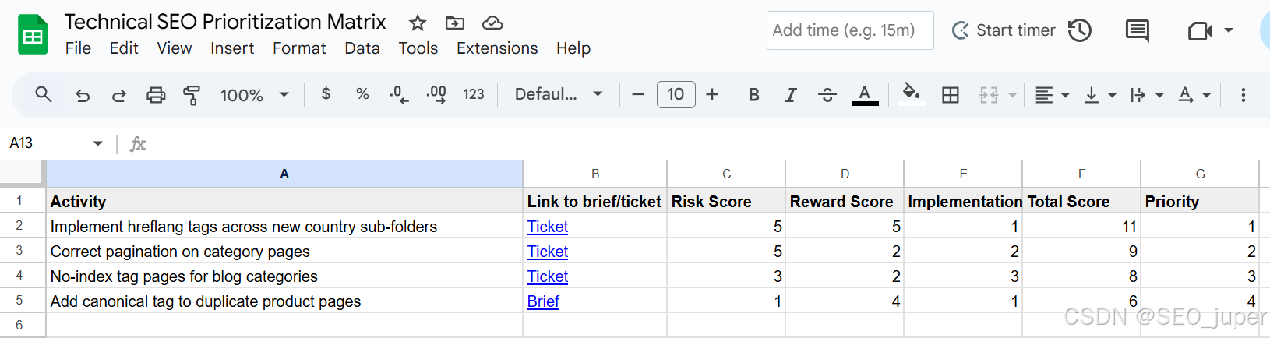Toggle italic formatting
The width and height of the screenshot is (1270, 338).
[791, 95]
